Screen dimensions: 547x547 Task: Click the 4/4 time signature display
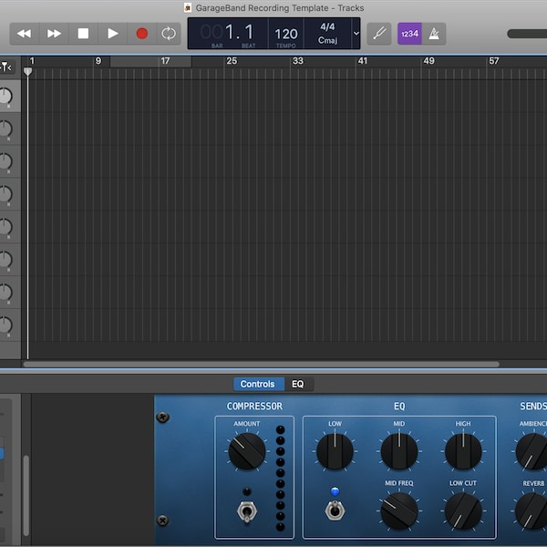[x=327, y=26]
